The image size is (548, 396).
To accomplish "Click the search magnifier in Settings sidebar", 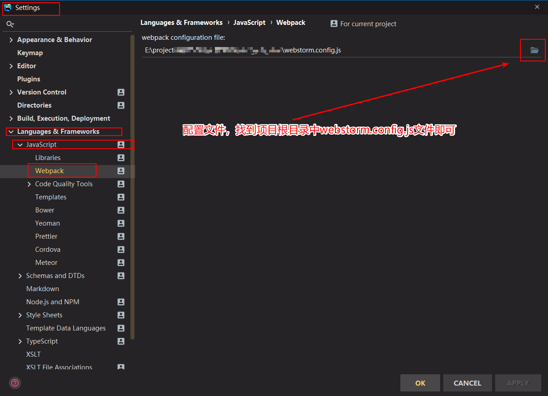I will [x=10, y=24].
